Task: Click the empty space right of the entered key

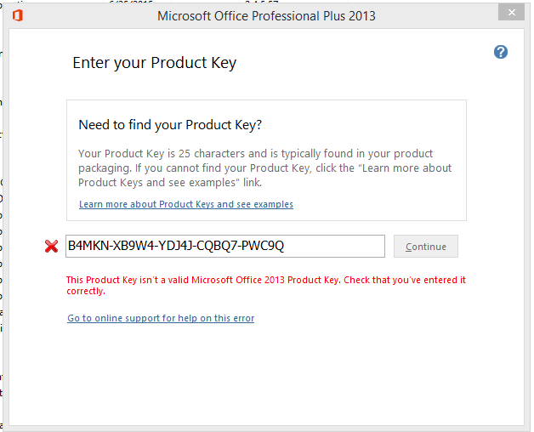Action: (333, 246)
